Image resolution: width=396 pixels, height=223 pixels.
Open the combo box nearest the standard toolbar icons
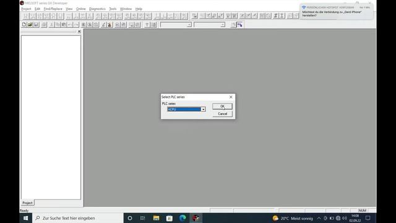click(176, 25)
